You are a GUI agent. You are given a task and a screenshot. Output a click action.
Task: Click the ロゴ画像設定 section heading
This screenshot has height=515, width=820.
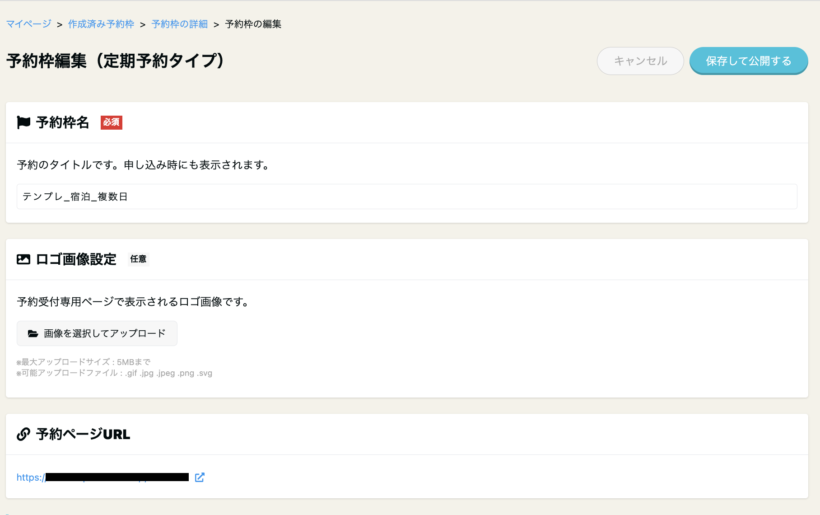click(x=76, y=259)
